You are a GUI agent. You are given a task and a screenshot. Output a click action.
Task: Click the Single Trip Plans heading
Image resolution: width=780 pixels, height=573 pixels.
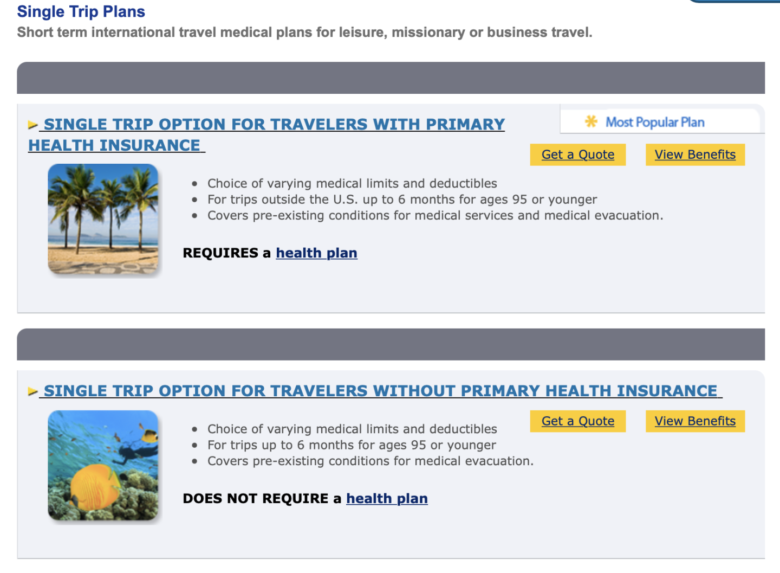click(x=81, y=12)
